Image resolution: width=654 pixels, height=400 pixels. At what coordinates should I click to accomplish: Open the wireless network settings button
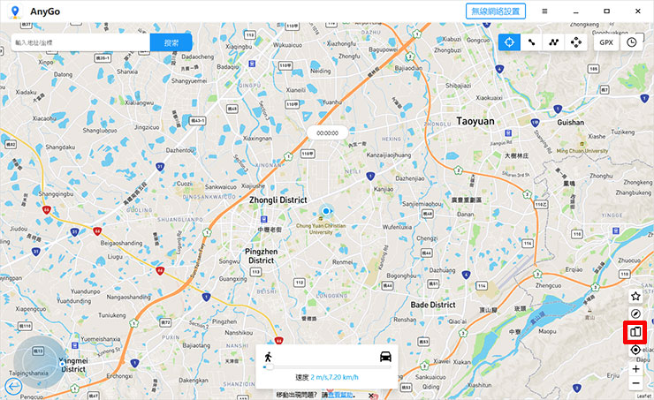[x=496, y=11]
